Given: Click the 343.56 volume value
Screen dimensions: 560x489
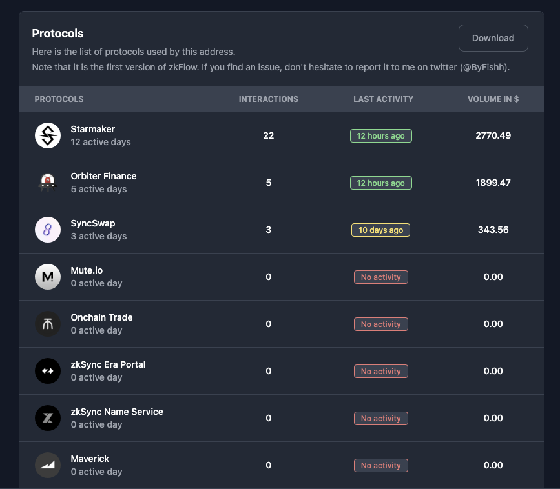Looking at the screenshot, I should [493, 230].
